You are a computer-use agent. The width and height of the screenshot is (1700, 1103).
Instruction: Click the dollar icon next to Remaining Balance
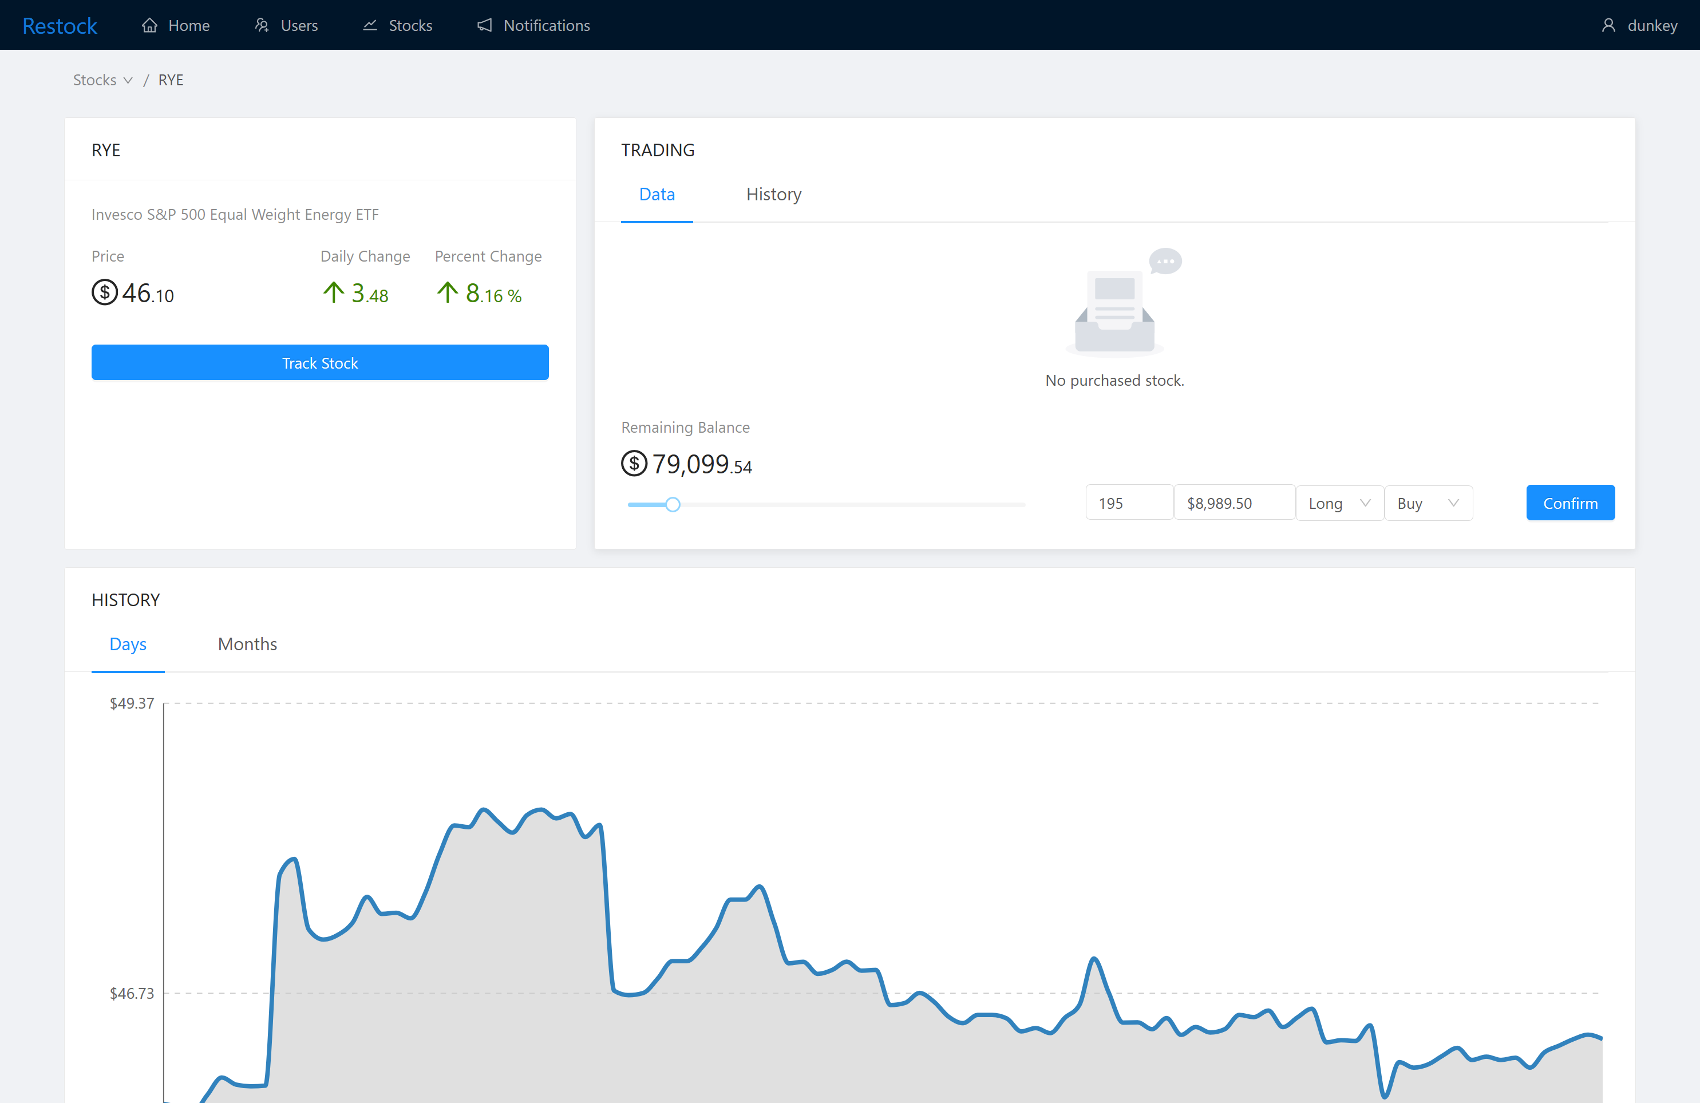tap(633, 464)
